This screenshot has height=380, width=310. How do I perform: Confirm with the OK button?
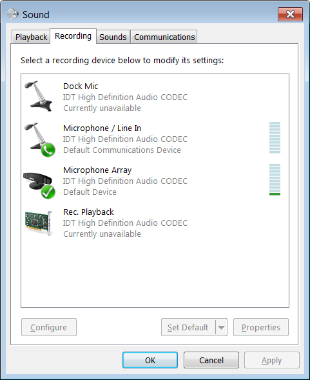150,360
